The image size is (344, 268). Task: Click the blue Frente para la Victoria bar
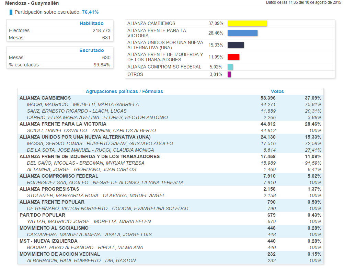point(242,33)
